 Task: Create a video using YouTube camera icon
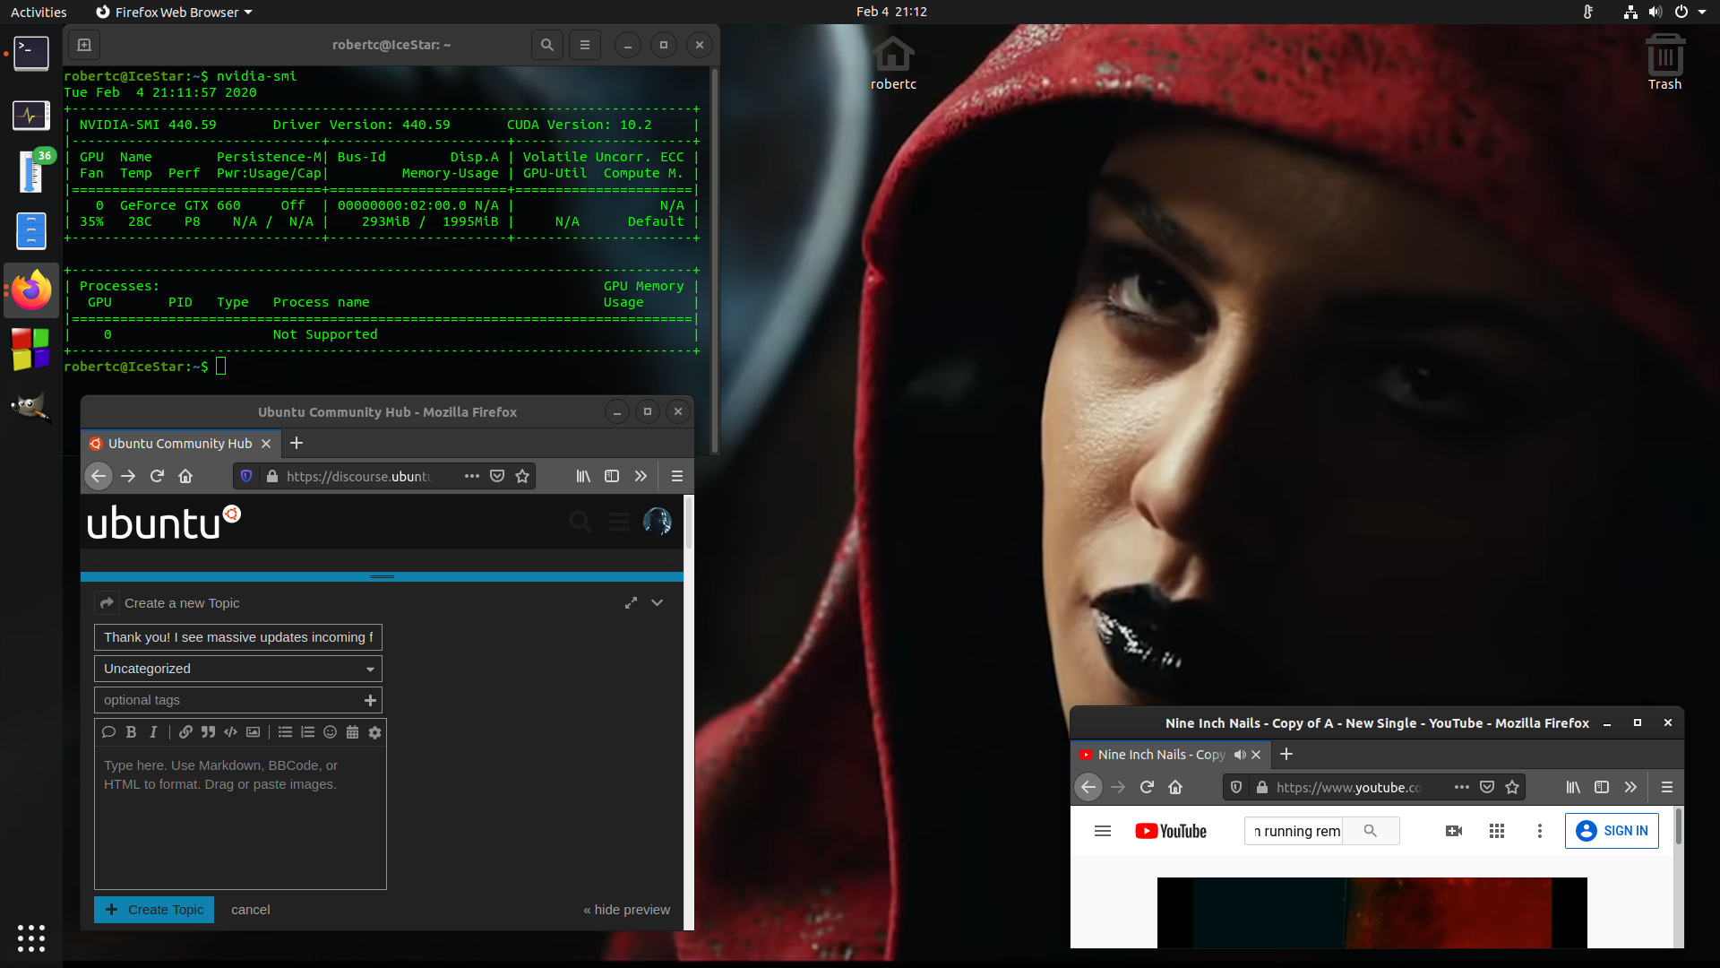(x=1454, y=831)
